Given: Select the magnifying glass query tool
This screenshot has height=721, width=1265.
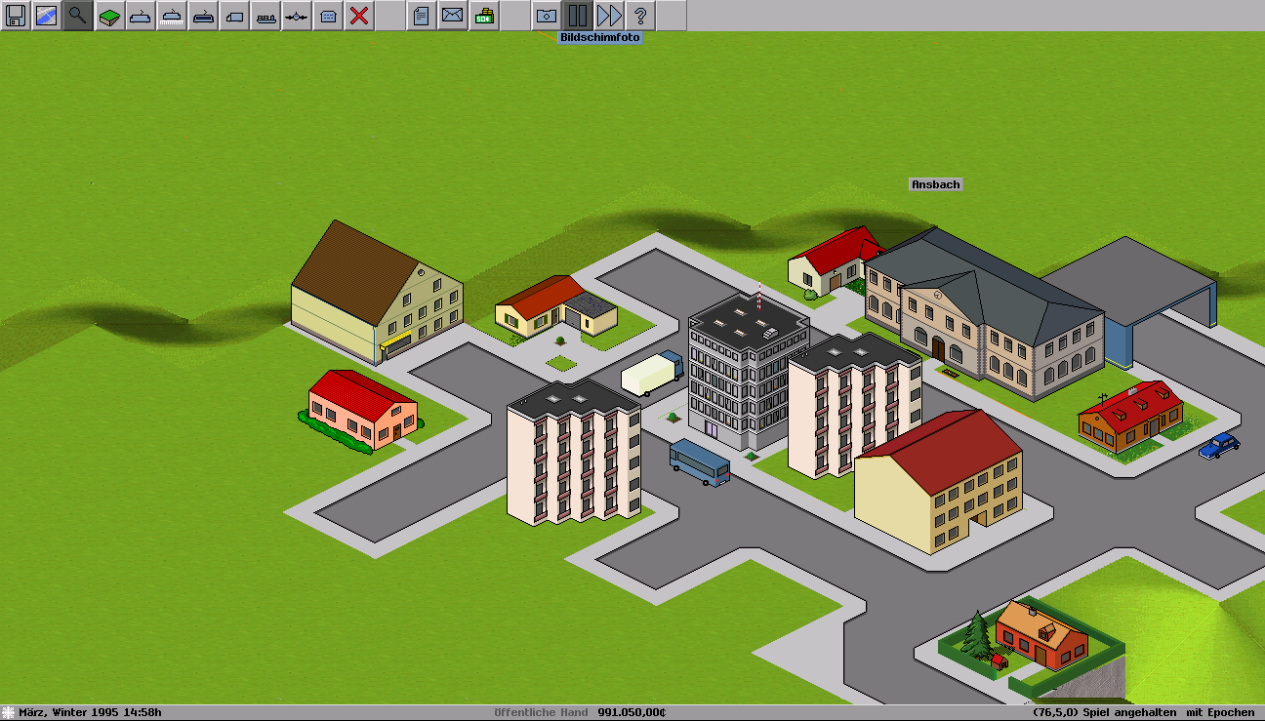Looking at the screenshot, I should (78, 16).
